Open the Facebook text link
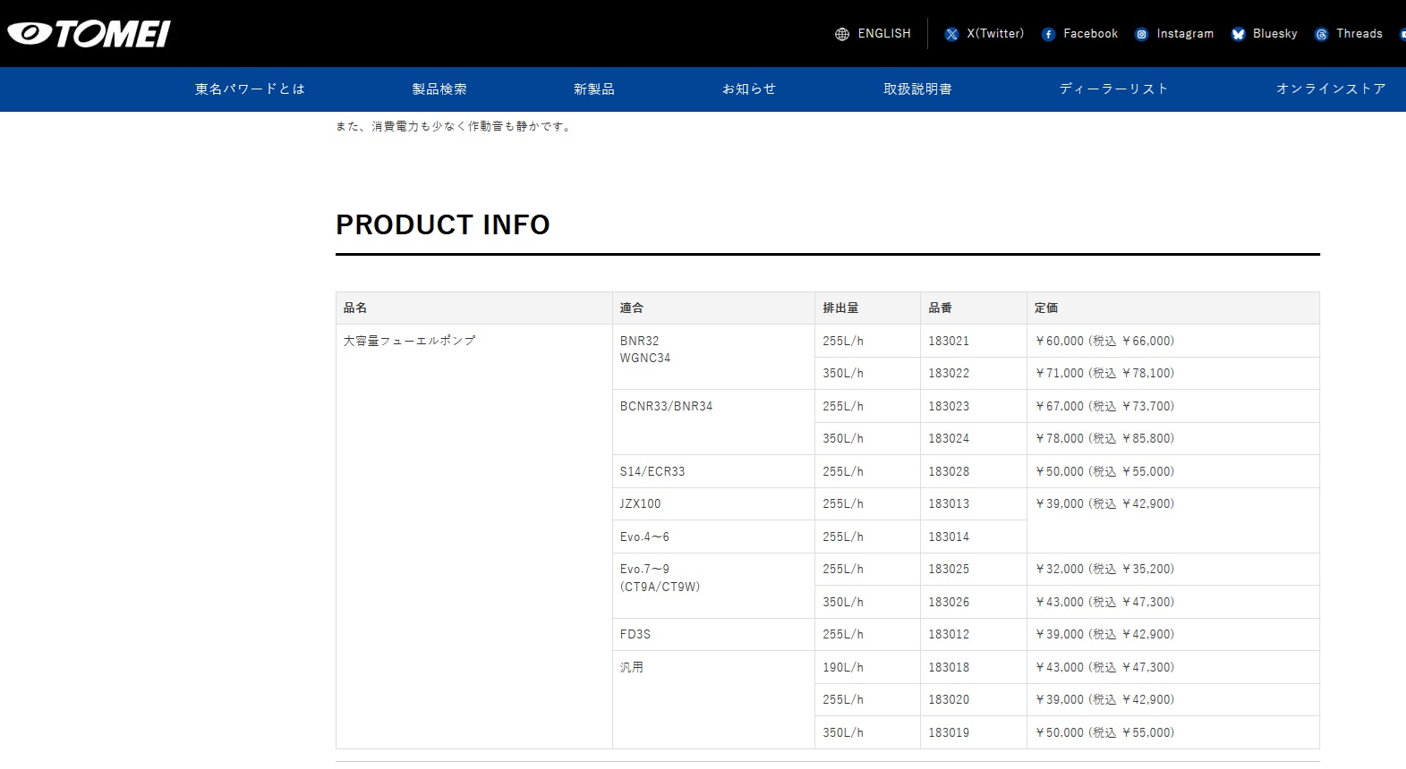 (x=1091, y=33)
